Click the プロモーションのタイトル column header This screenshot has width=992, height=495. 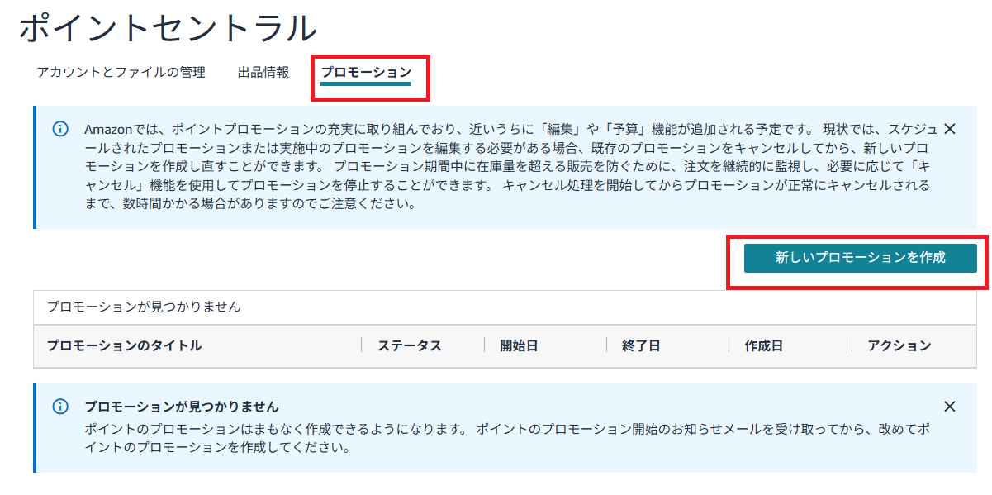point(124,345)
